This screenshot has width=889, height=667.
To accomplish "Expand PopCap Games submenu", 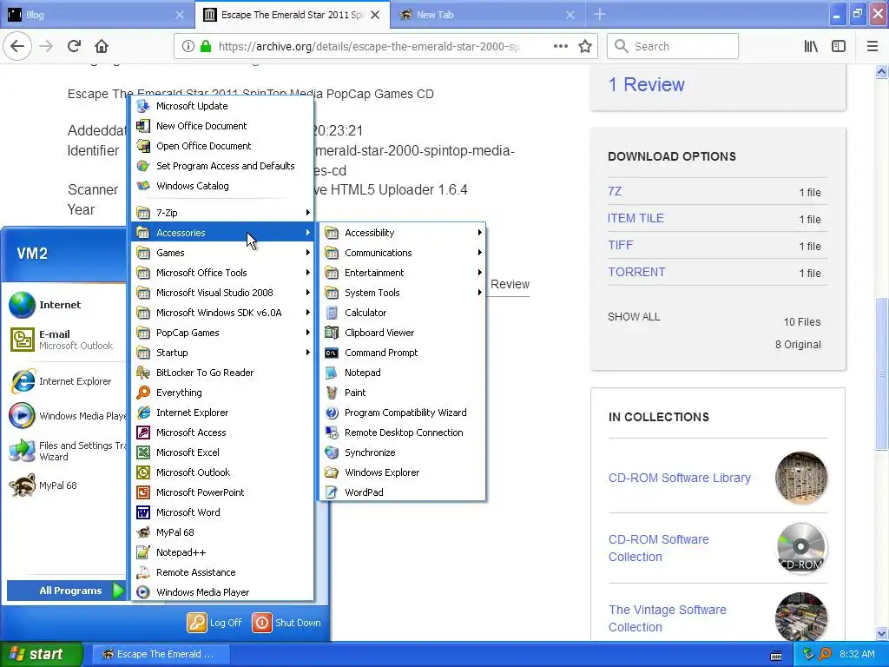I will click(222, 333).
